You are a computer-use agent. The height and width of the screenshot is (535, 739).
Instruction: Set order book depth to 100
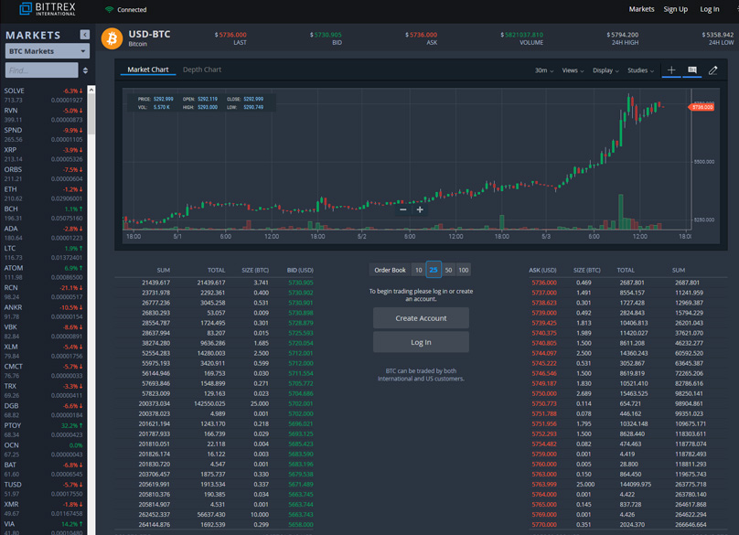(464, 270)
